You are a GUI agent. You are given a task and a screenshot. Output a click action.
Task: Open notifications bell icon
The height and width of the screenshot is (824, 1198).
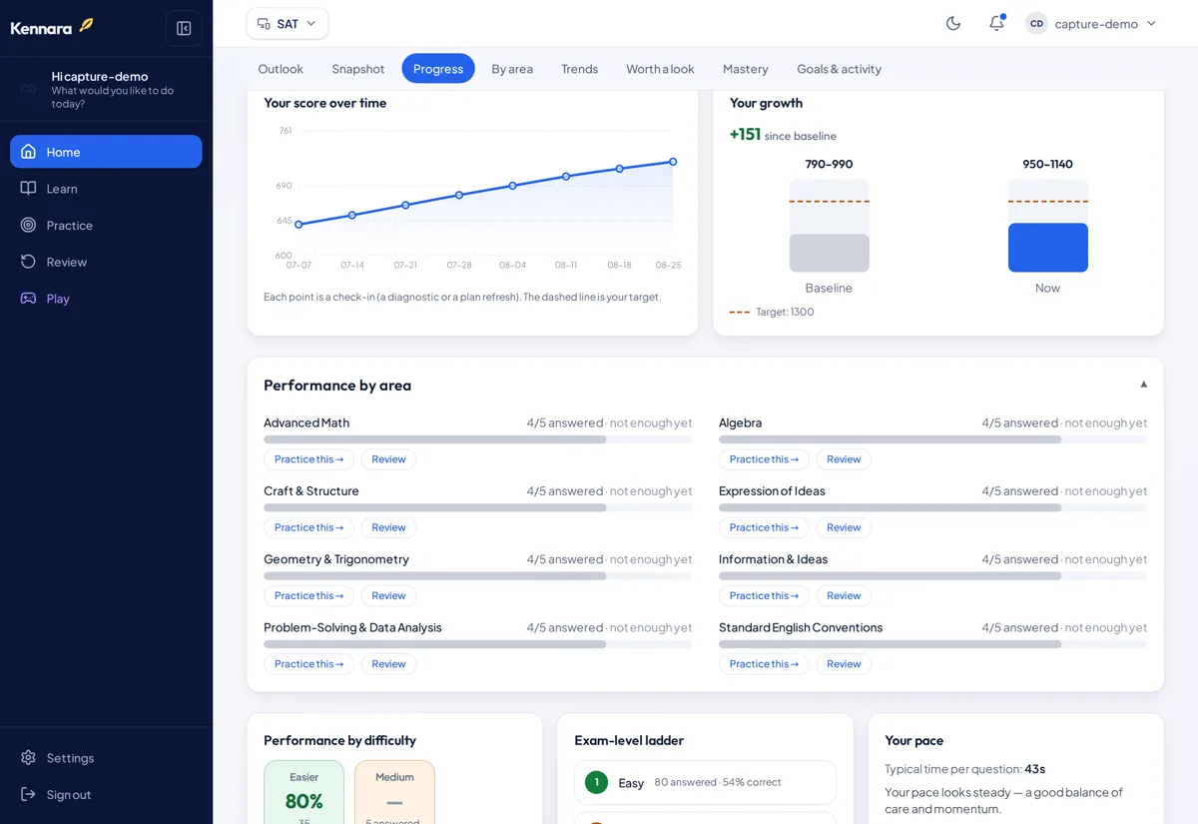(996, 23)
